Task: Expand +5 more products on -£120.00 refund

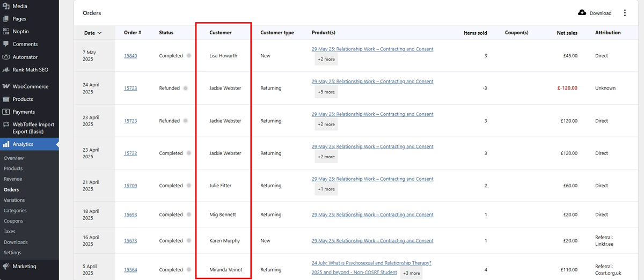Action: click(x=326, y=92)
